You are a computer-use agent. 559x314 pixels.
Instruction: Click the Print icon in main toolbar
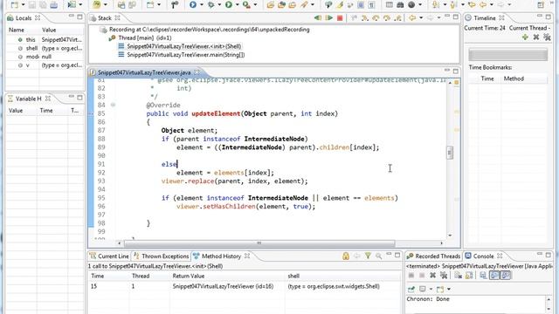point(54,4)
